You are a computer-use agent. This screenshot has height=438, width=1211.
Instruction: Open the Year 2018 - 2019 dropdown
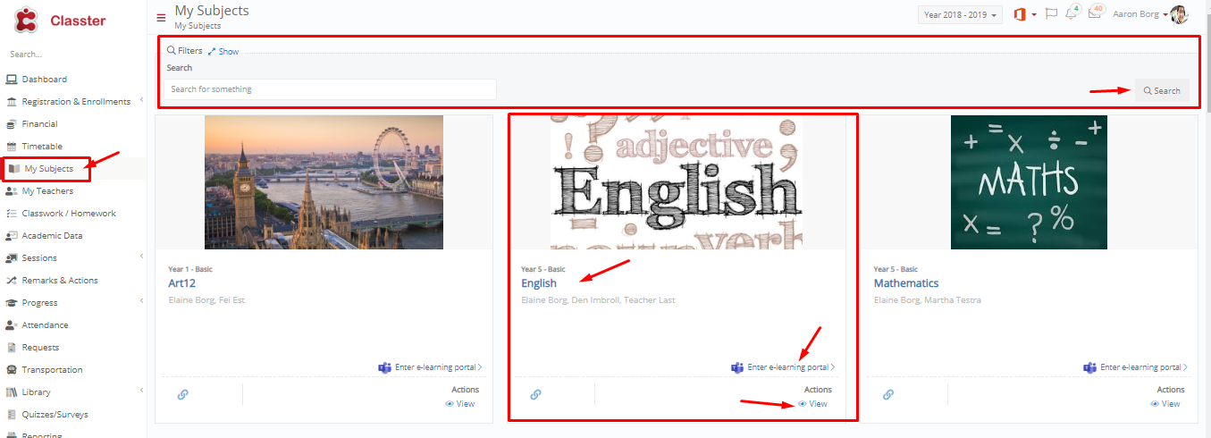(960, 15)
